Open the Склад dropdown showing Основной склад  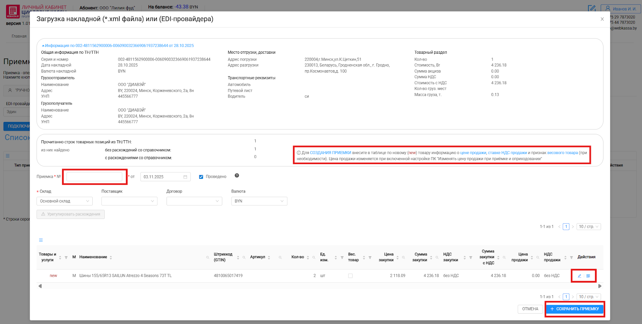click(x=65, y=201)
